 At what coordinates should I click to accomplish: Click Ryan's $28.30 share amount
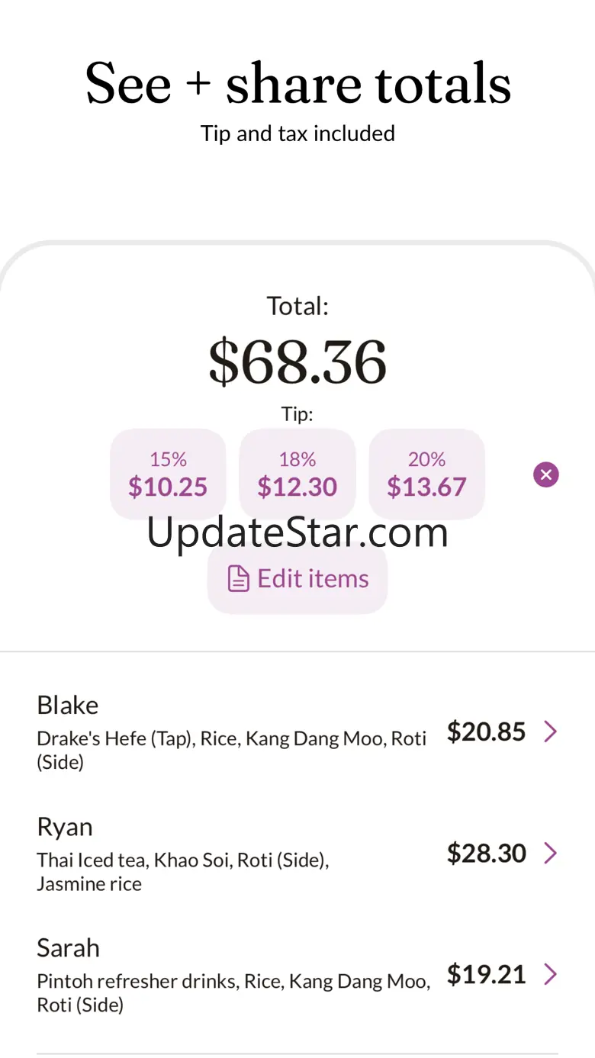pyautogui.click(x=486, y=853)
